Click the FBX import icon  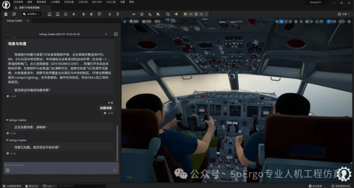coord(58,14)
